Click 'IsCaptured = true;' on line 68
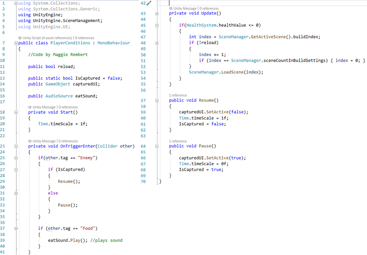Image resolution: width=367 pixels, height=255 pixels. click(x=201, y=170)
